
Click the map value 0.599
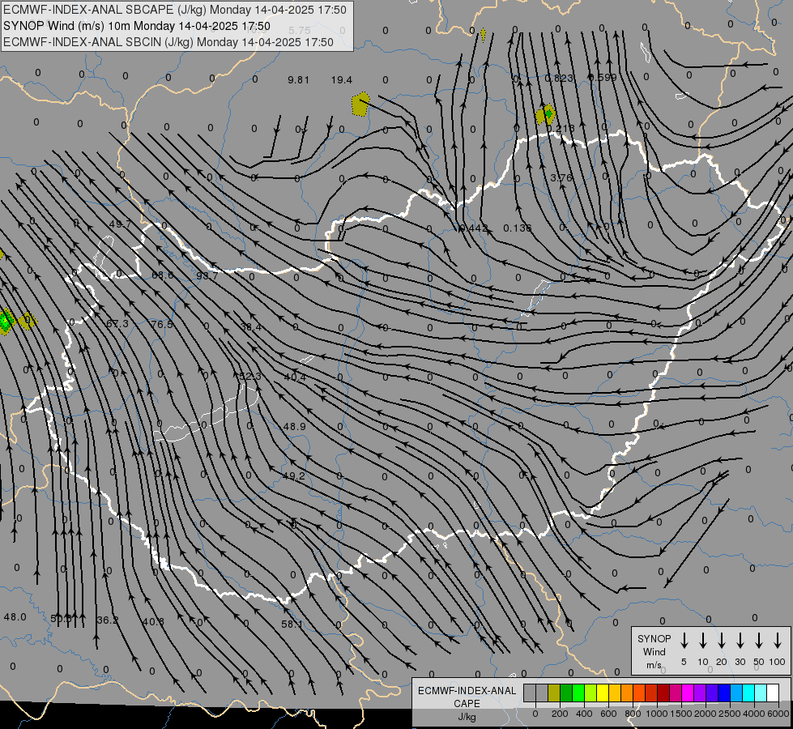(603, 78)
